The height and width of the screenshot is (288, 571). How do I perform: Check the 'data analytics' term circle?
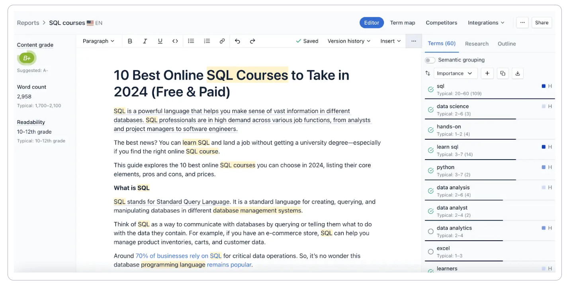pyautogui.click(x=430, y=232)
